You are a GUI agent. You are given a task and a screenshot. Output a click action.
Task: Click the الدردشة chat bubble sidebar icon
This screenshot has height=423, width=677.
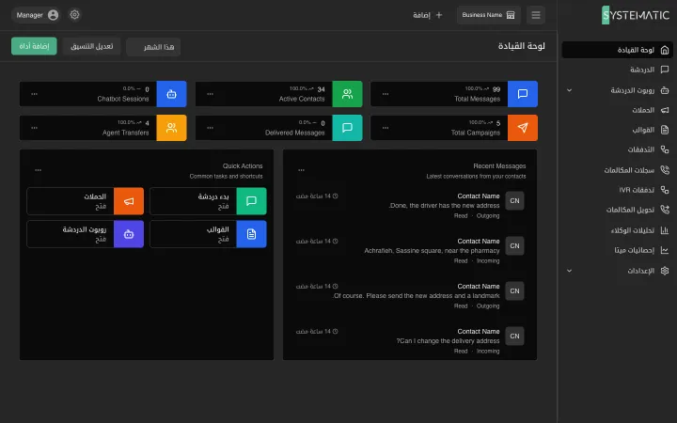(665, 70)
